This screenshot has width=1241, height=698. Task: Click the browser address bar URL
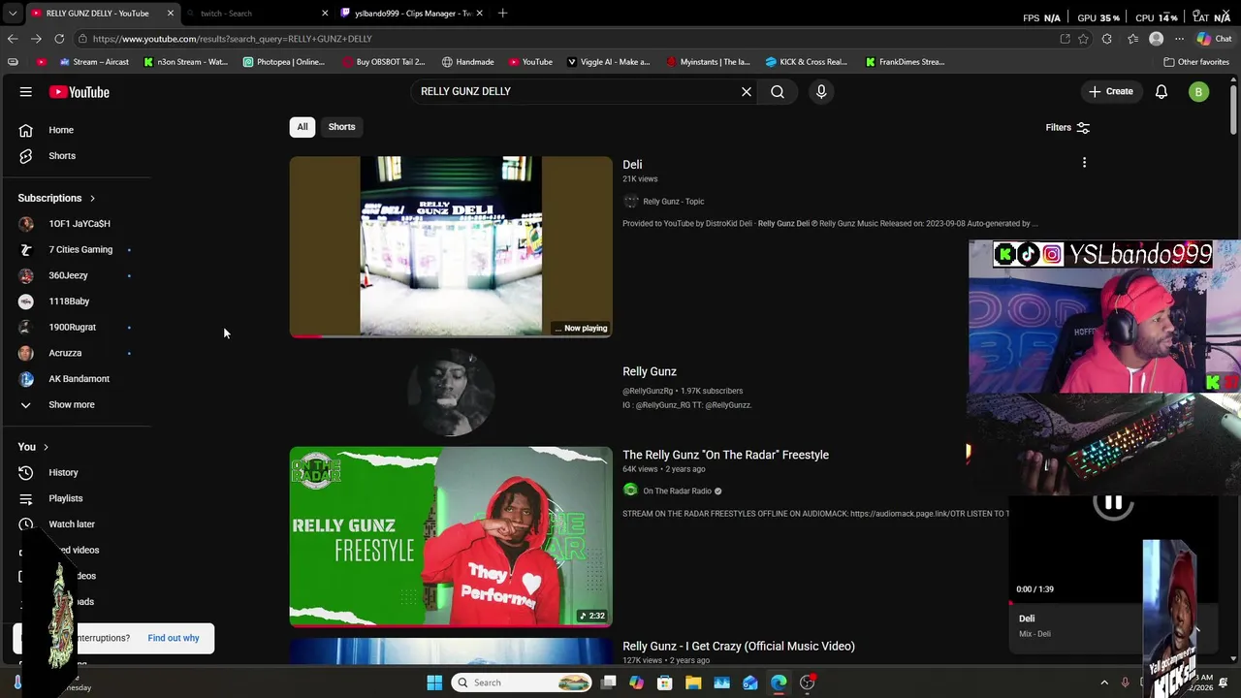tap(233, 39)
